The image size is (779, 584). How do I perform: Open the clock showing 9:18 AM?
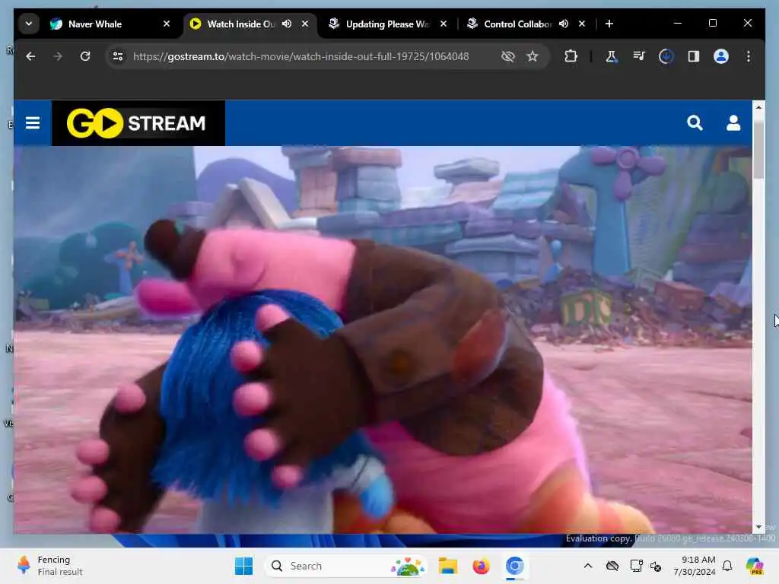[x=694, y=566]
